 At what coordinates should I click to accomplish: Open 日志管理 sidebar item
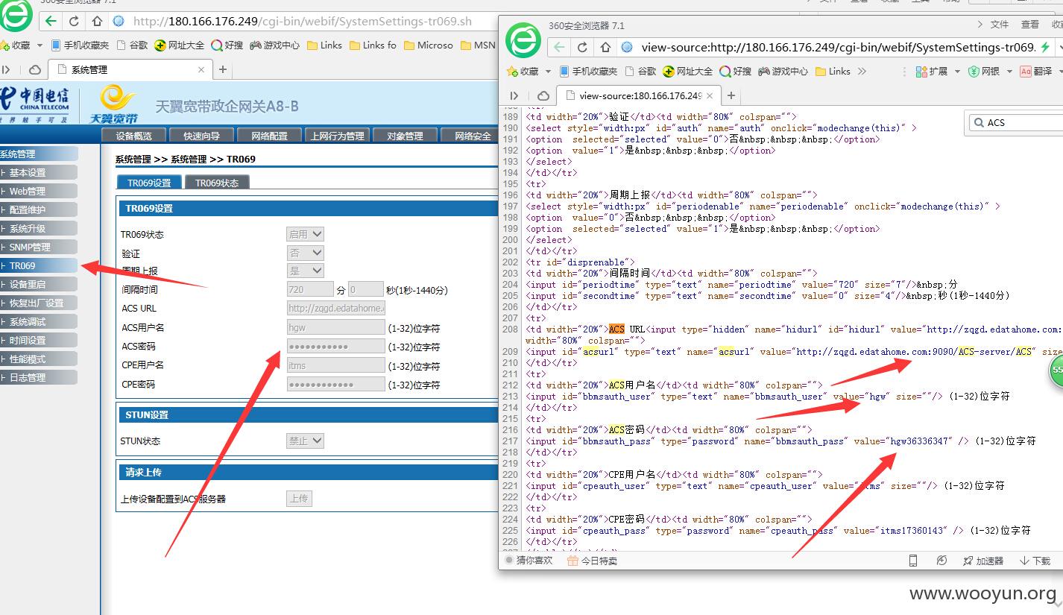39,377
